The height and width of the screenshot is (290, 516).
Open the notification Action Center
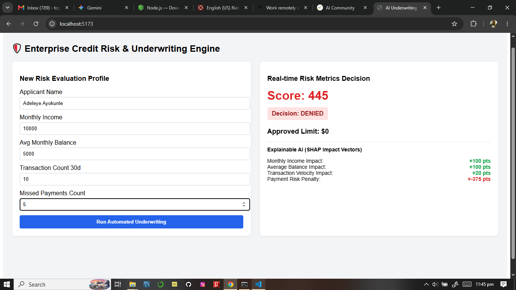pos(504,284)
